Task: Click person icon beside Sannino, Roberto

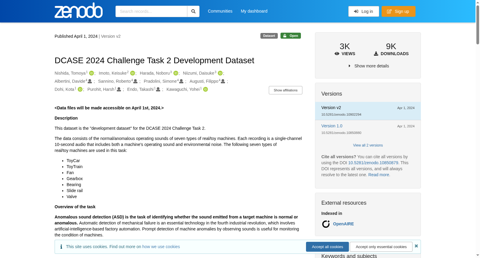Action: click(x=135, y=81)
